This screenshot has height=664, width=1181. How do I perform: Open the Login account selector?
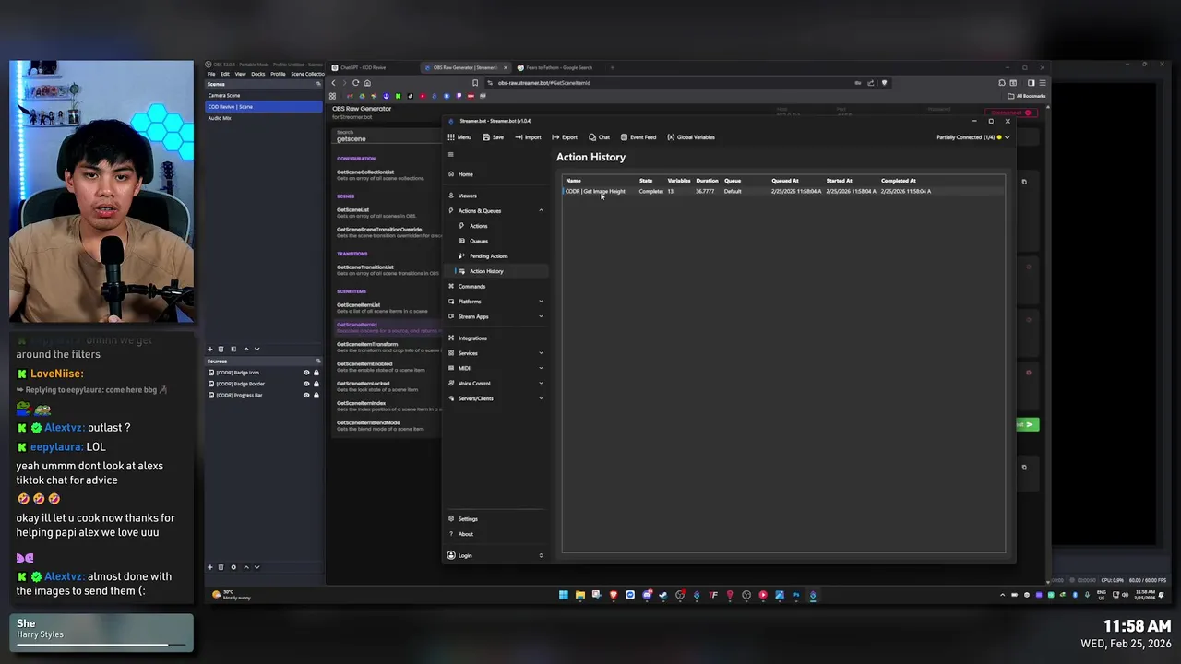pyautogui.click(x=495, y=555)
